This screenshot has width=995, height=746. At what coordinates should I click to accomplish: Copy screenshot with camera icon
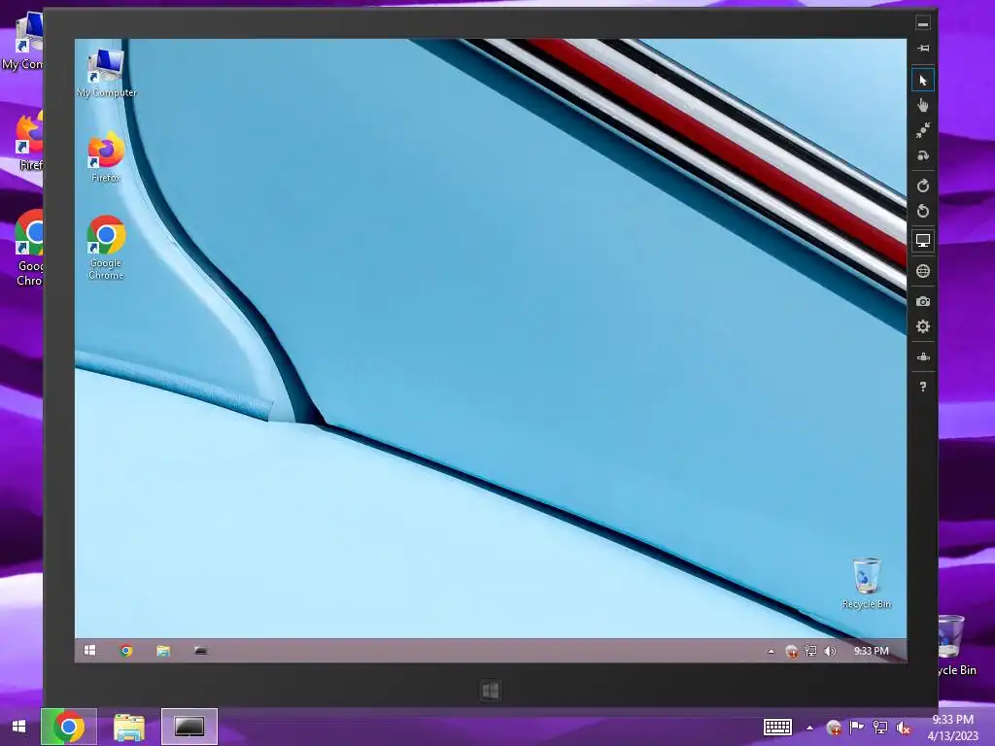[x=923, y=301]
